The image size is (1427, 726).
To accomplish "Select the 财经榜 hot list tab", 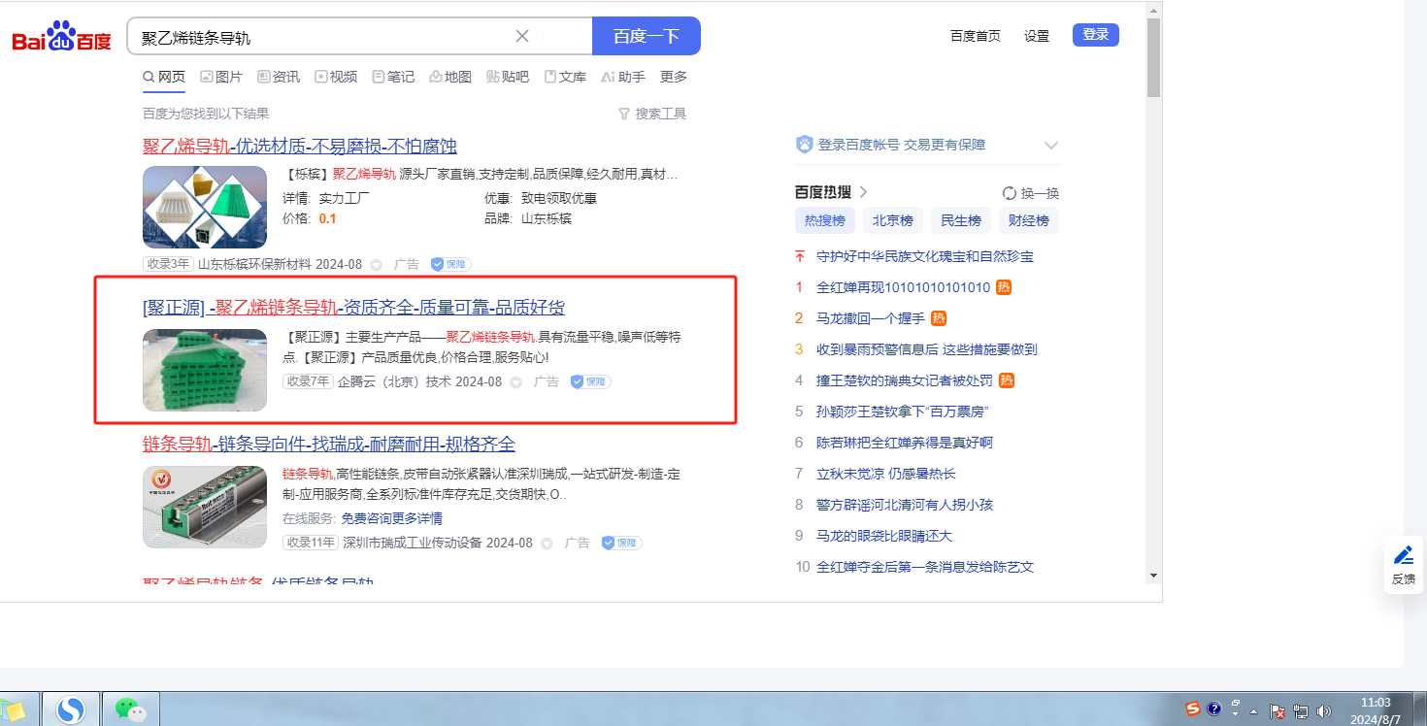I will 1028,220.
